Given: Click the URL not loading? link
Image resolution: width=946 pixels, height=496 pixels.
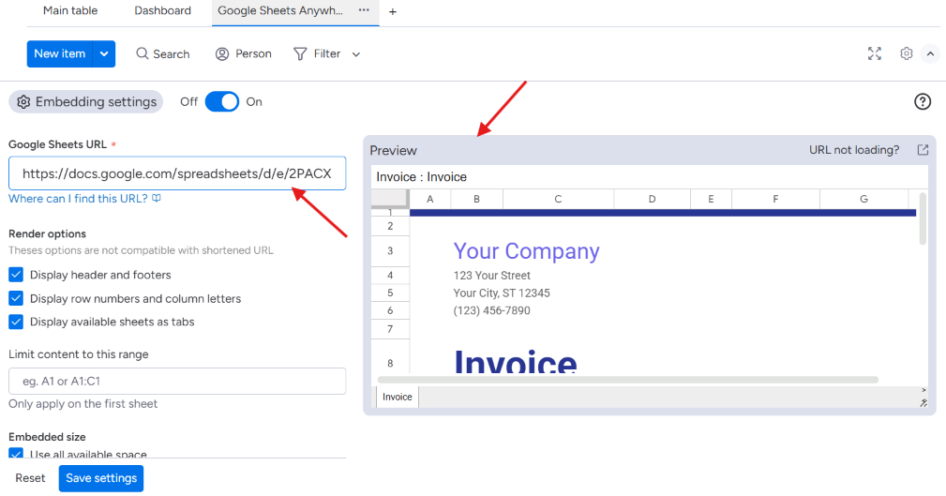Looking at the screenshot, I should tap(854, 150).
